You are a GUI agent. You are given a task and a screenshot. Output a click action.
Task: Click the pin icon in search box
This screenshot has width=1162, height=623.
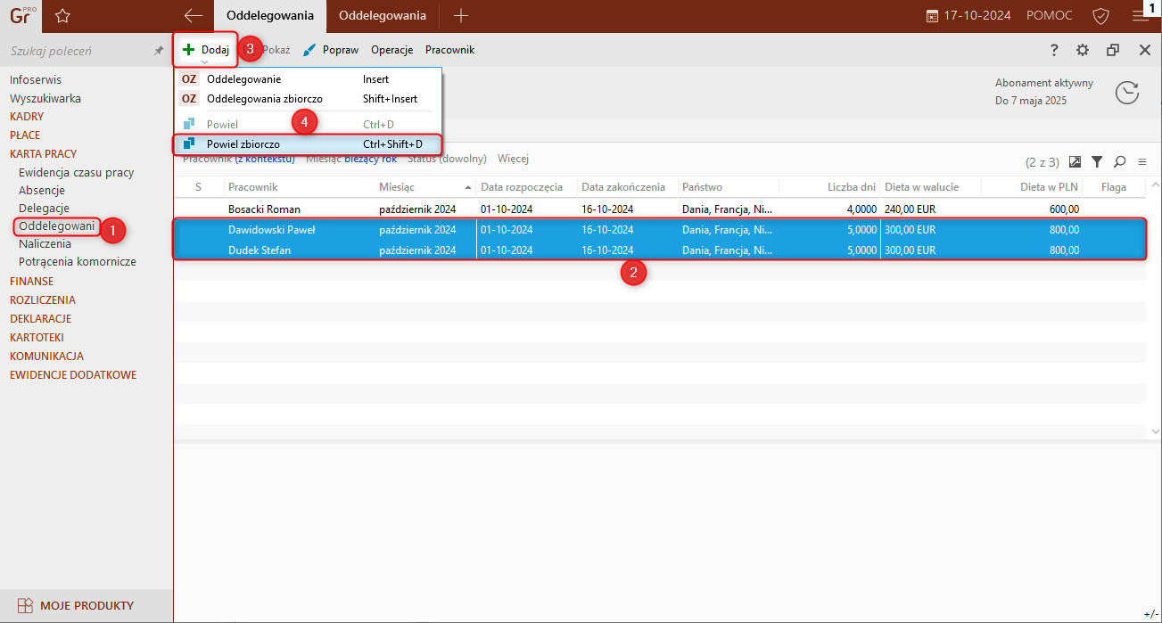pyautogui.click(x=159, y=51)
